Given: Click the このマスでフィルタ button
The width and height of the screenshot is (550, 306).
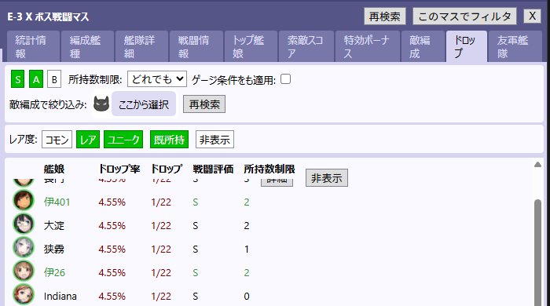Looking at the screenshot, I should 464,16.
